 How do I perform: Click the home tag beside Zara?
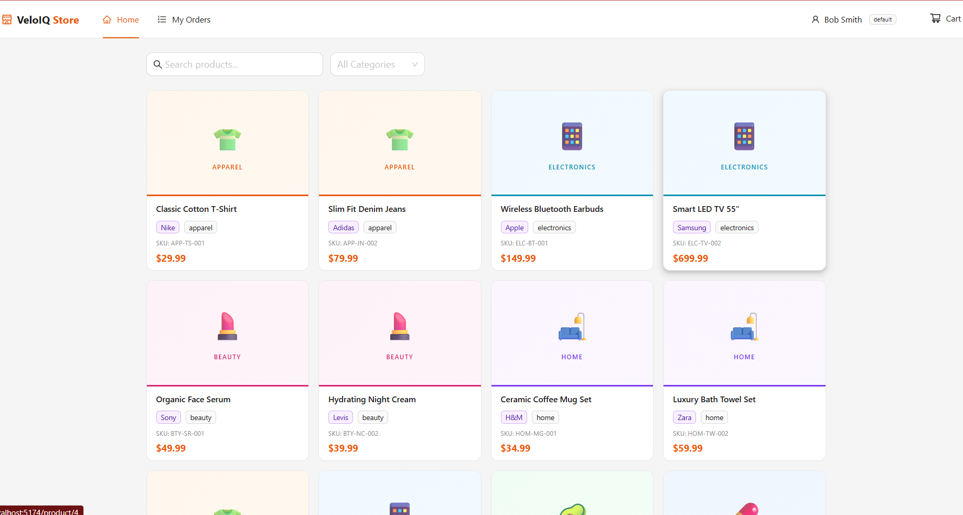click(x=714, y=417)
